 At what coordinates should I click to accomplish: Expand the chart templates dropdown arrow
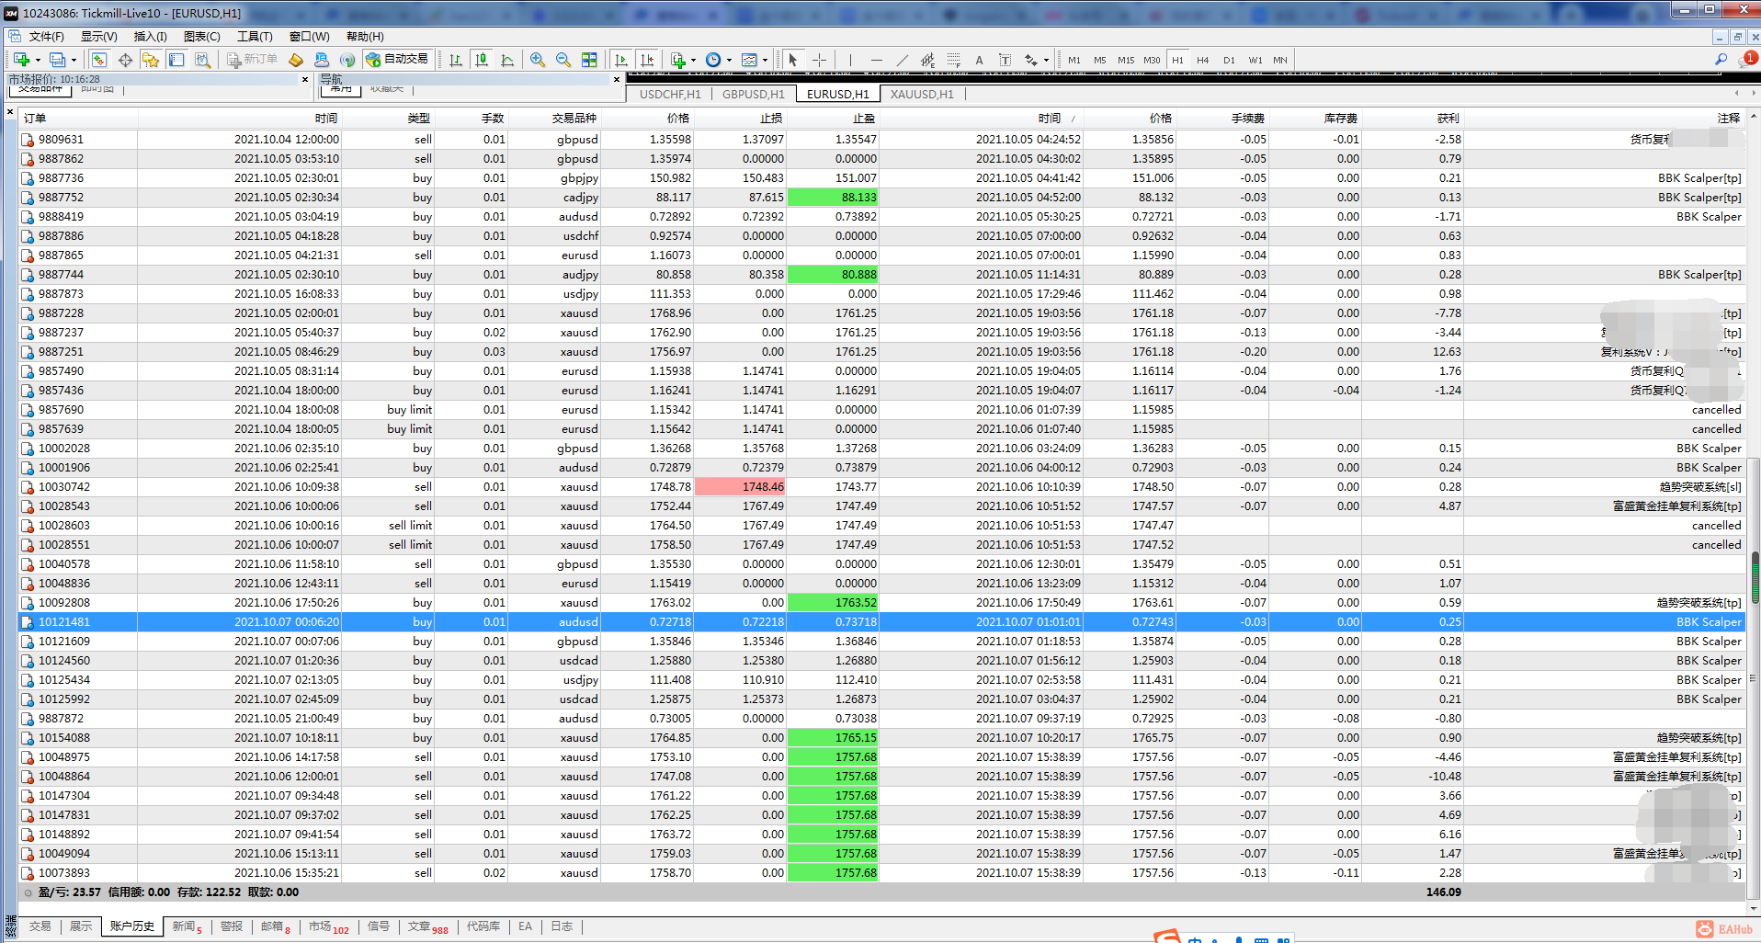click(765, 61)
